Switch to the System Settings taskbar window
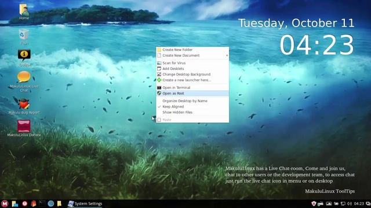This screenshot has height=208, width=371. point(85,204)
